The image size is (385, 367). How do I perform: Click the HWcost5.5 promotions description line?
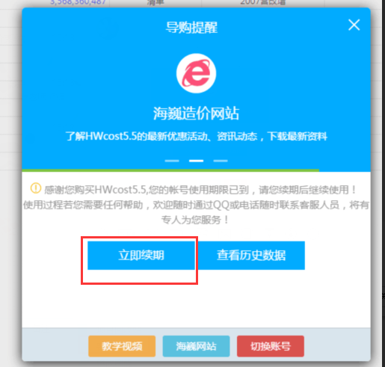(196, 136)
